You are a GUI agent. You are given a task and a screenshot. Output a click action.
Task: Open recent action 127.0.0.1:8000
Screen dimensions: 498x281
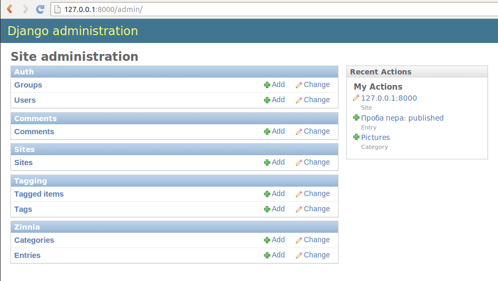point(389,99)
